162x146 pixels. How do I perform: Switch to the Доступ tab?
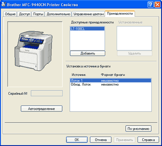(x=24, y=14)
